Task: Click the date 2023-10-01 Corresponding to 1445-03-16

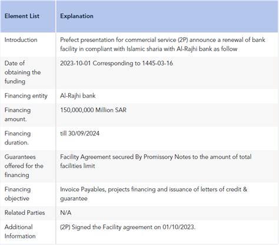Action: point(117,63)
